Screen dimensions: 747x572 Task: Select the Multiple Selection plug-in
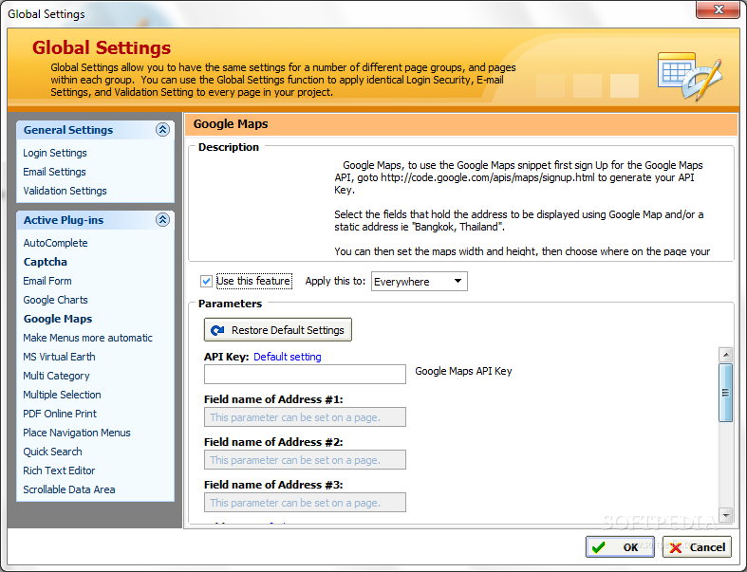(x=63, y=395)
